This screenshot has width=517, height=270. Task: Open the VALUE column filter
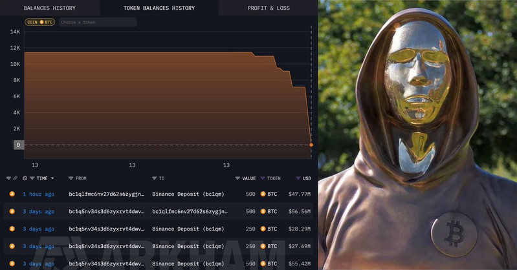(x=237, y=178)
